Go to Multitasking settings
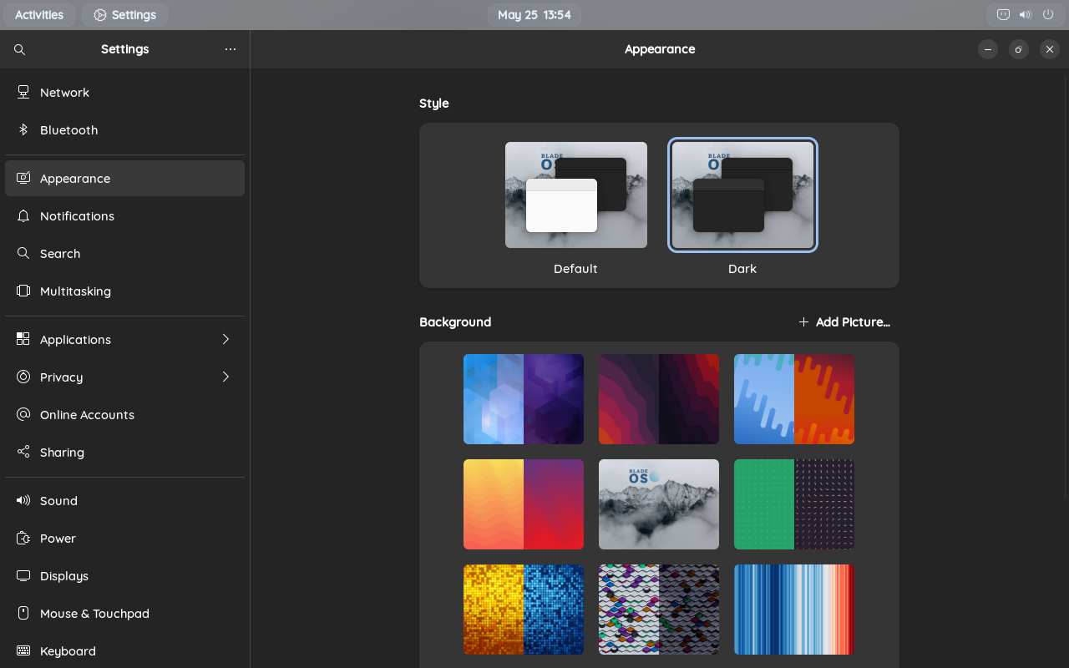 [x=124, y=291]
